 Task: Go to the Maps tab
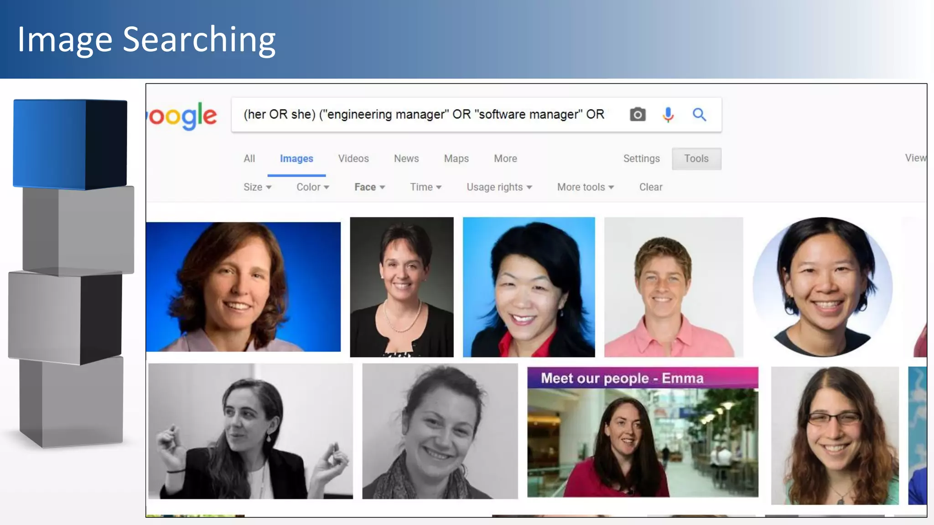pos(457,159)
